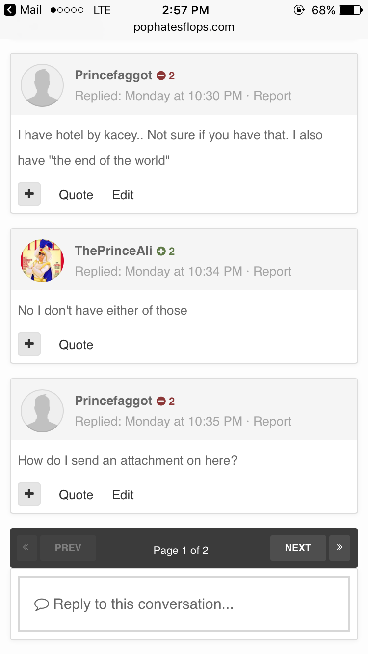
Task: Tap the plus icon under the attachment question
Action: pos(29,494)
